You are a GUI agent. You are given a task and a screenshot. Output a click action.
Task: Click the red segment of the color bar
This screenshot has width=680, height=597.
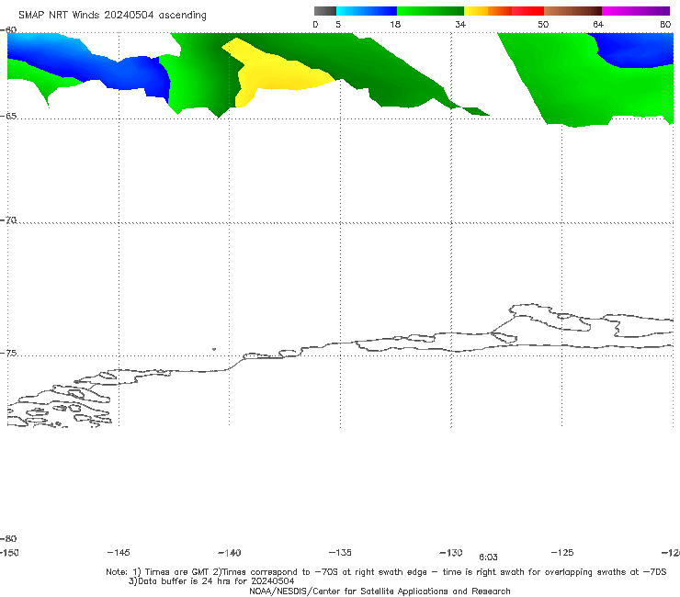pyautogui.click(x=527, y=11)
